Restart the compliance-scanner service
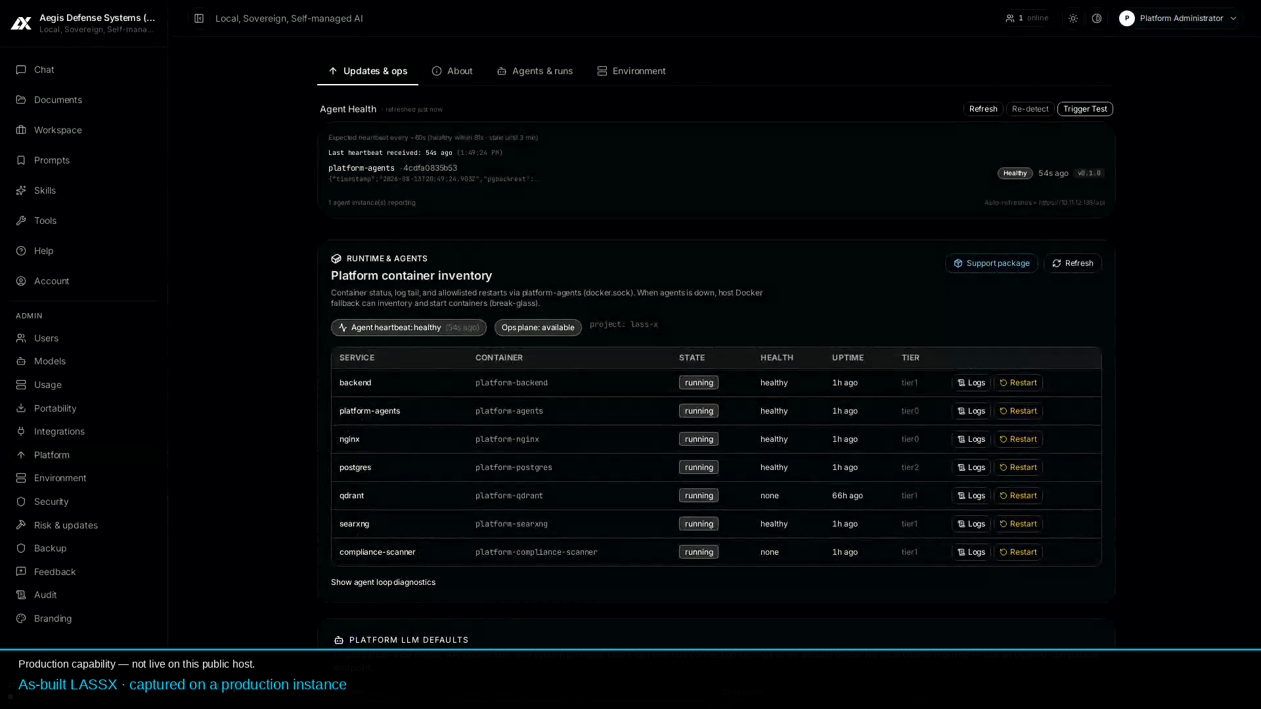Viewport: 1261px width, 709px height. (x=1018, y=552)
